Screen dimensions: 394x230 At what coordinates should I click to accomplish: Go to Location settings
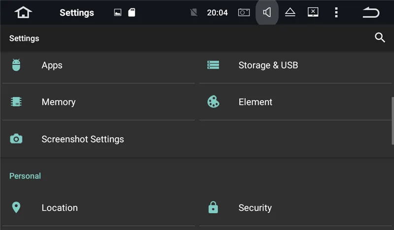[59, 207]
